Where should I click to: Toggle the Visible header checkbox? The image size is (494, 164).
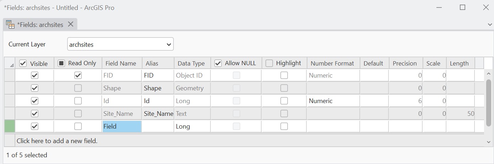23,63
